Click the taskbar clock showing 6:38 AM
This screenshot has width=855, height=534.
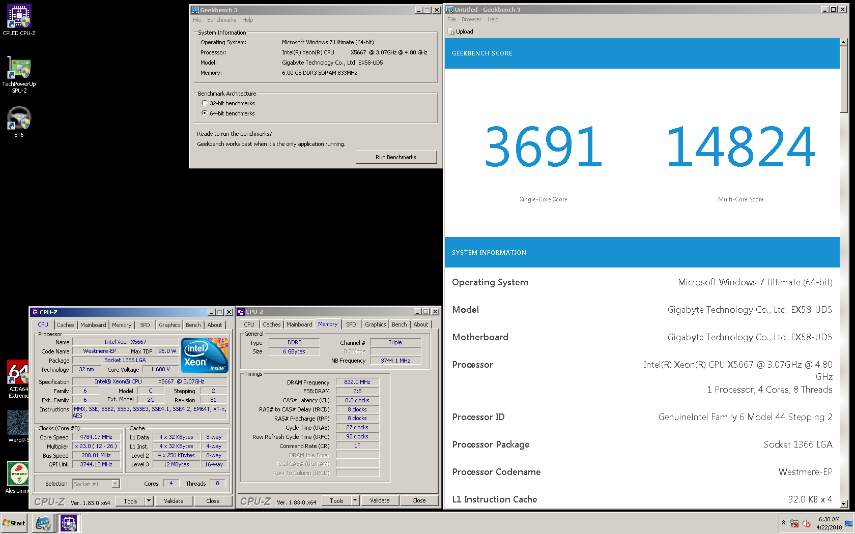pos(829,523)
